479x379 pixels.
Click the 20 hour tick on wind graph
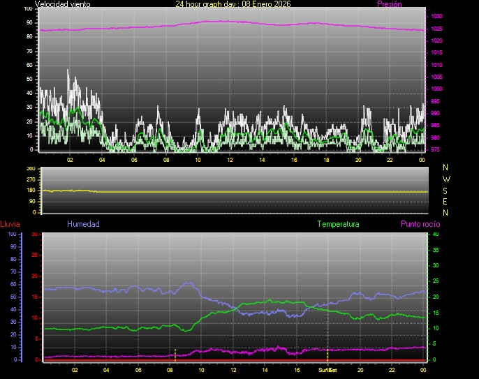click(x=358, y=160)
